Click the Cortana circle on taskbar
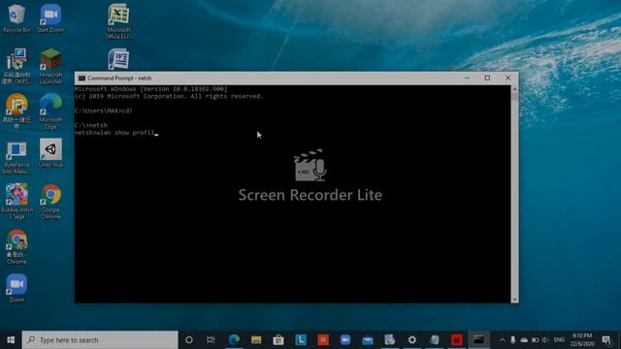 pyautogui.click(x=189, y=340)
